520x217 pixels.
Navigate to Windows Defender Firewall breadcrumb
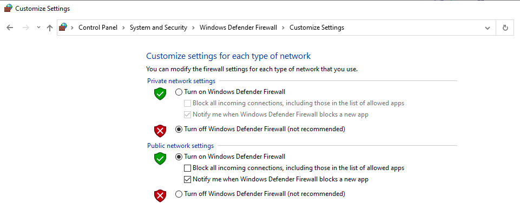pos(238,28)
